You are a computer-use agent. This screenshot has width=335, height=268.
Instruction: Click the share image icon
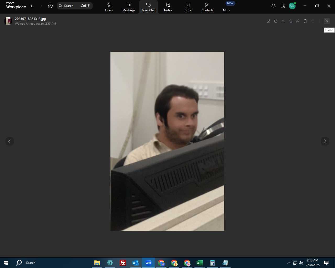(x=291, y=21)
